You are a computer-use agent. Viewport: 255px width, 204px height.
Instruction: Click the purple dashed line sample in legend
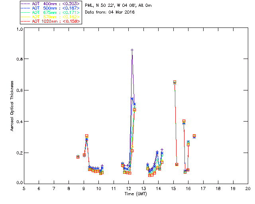(25, 4)
